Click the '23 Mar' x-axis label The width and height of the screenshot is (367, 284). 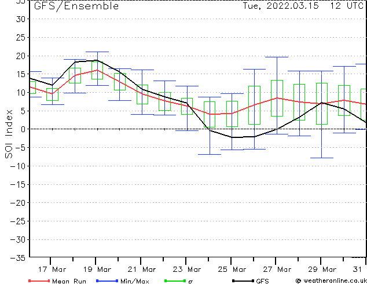(x=187, y=270)
